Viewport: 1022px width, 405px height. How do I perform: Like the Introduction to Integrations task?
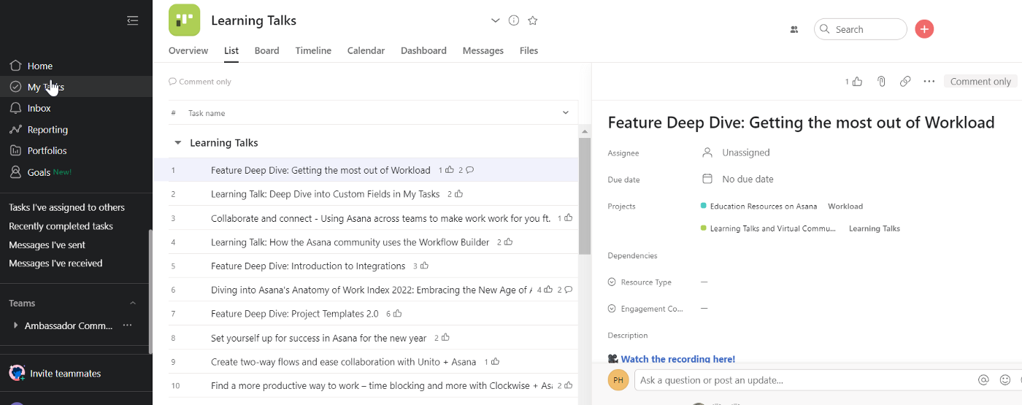[424, 266]
